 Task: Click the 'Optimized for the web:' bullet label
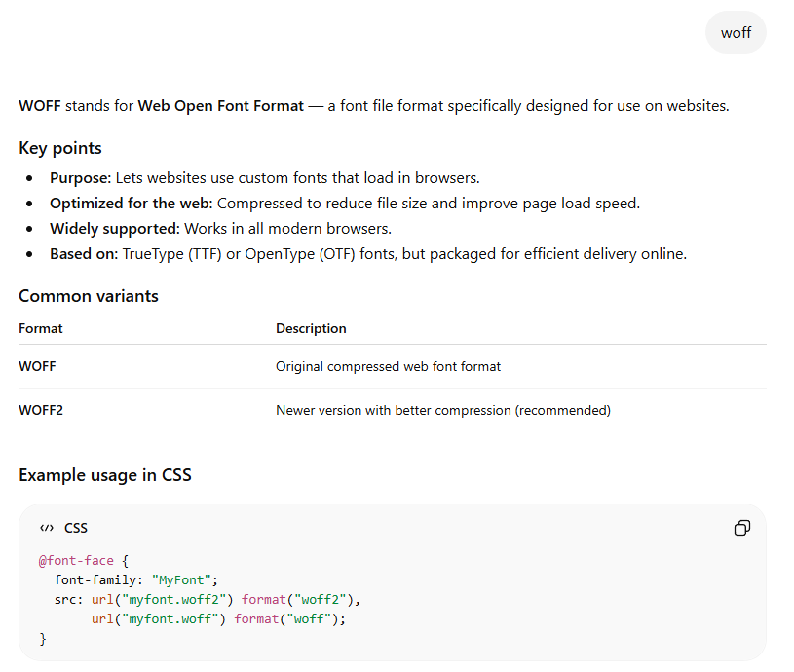tap(132, 204)
